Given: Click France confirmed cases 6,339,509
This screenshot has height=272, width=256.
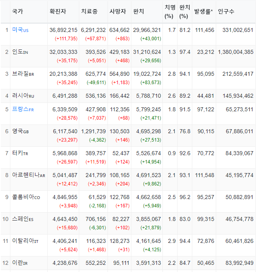Looking at the screenshot, I should (65, 109).
